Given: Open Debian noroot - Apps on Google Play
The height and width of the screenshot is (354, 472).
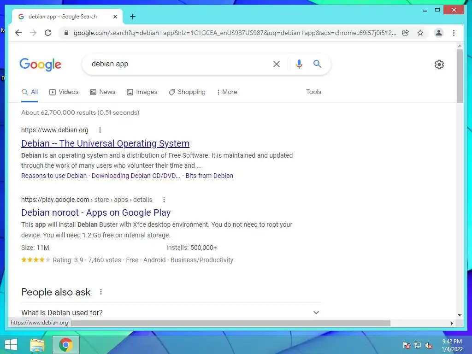Looking at the screenshot, I should [x=96, y=213].
